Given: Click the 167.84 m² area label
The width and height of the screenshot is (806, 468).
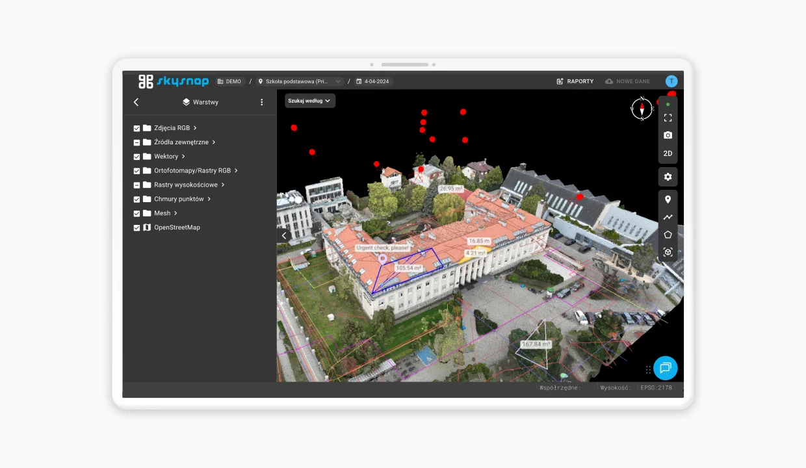Looking at the screenshot, I should [536, 344].
